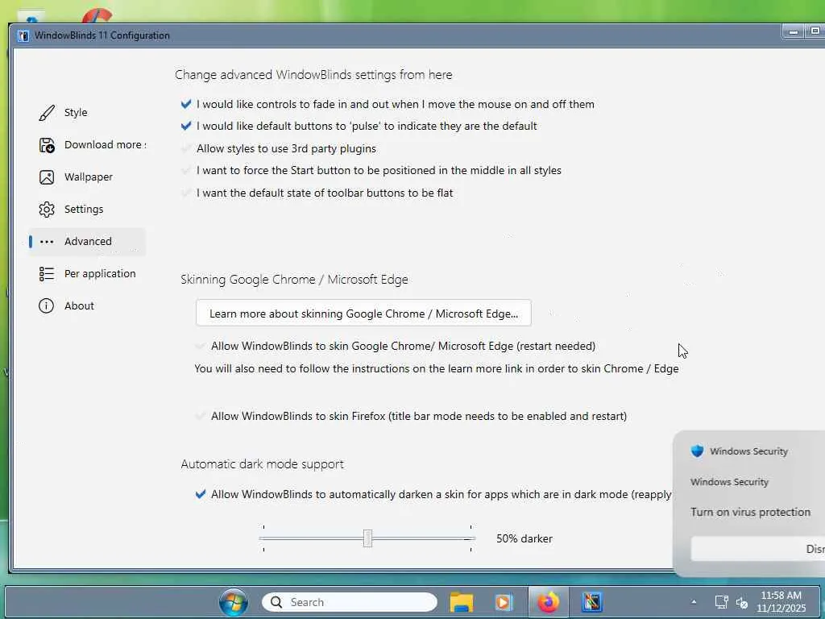825x619 pixels.
Task: Click the Dismiss button in Windows Security popup
Action: pyautogui.click(x=757, y=549)
